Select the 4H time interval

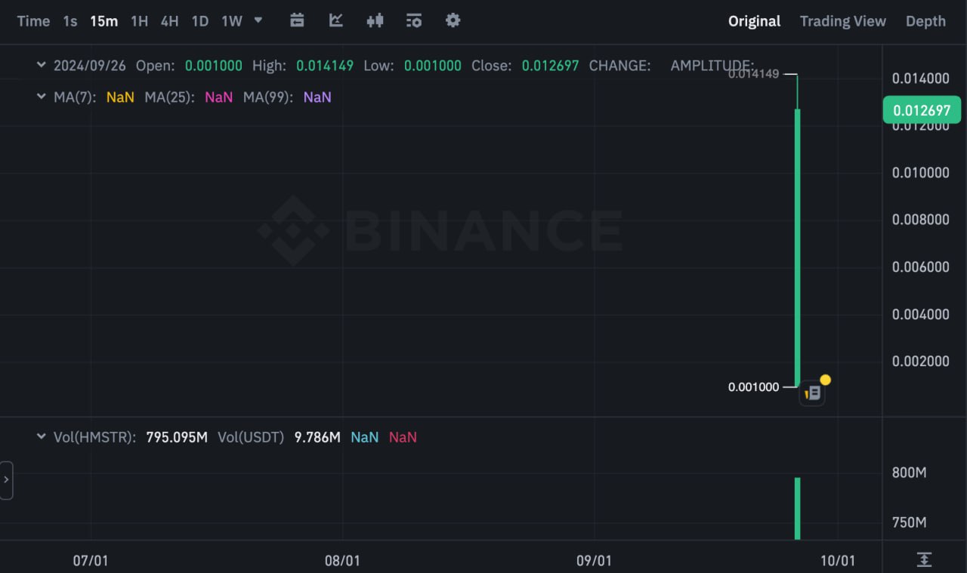point(169,21)
